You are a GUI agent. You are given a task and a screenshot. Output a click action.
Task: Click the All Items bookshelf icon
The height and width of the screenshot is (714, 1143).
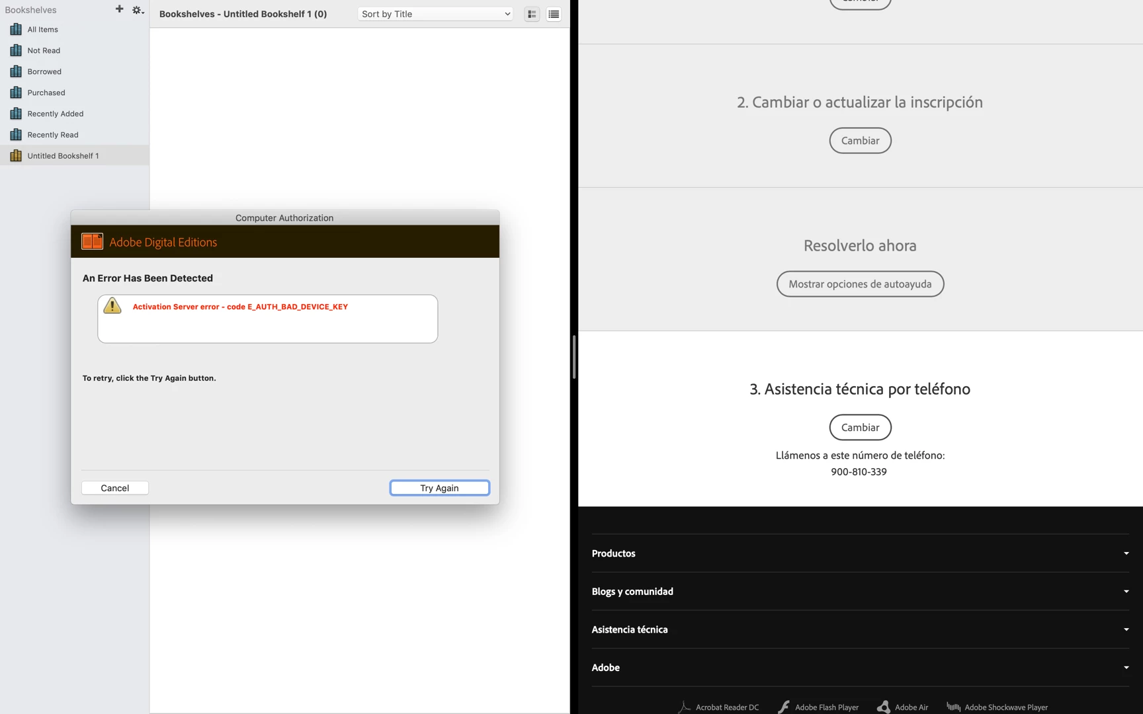(16, 29)
